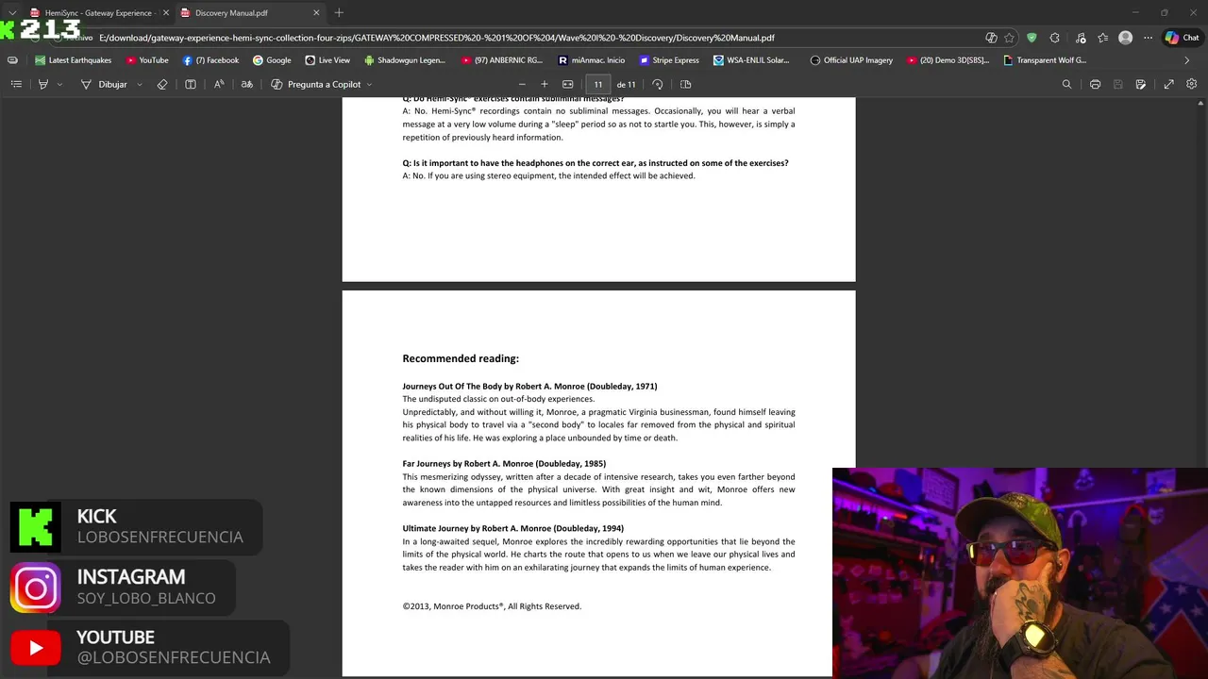The height and width of the screenshot is (679, 1208).
Task: Toggle the page view layout icon
Action: [x=686, y=84]
